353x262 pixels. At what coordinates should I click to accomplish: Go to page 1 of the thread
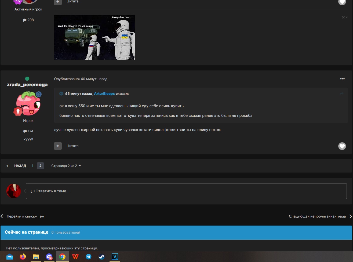coord(33,166)
